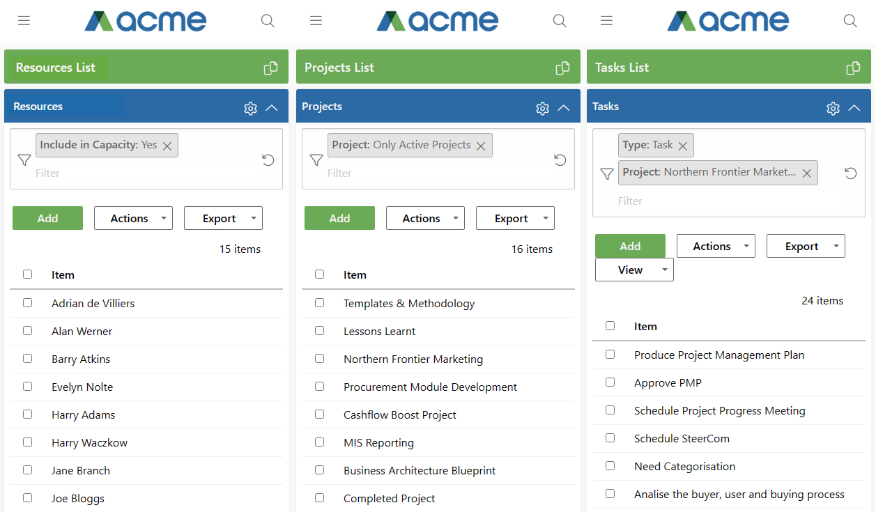This screenshot has width=876, height=512.
Task: Click copy icon in Resources List header
Action: click(x=270, y=68)
